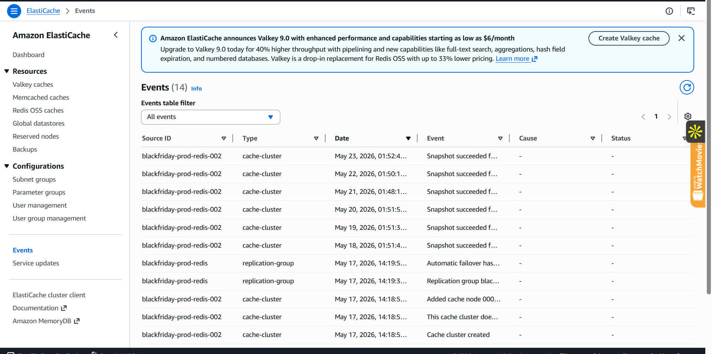The width and height of the screenshot is (712, 354).
Task: Go to next page of events
Action: [669, 117]
